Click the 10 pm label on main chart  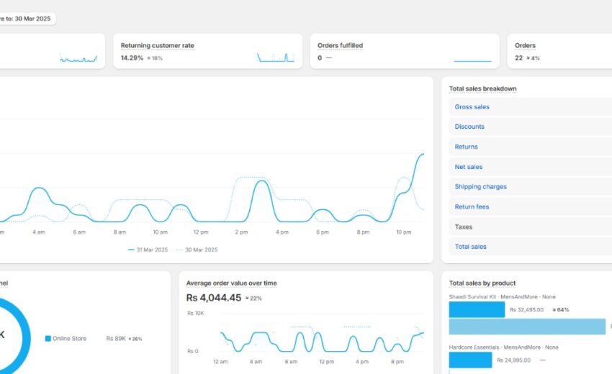coord(404,232)
